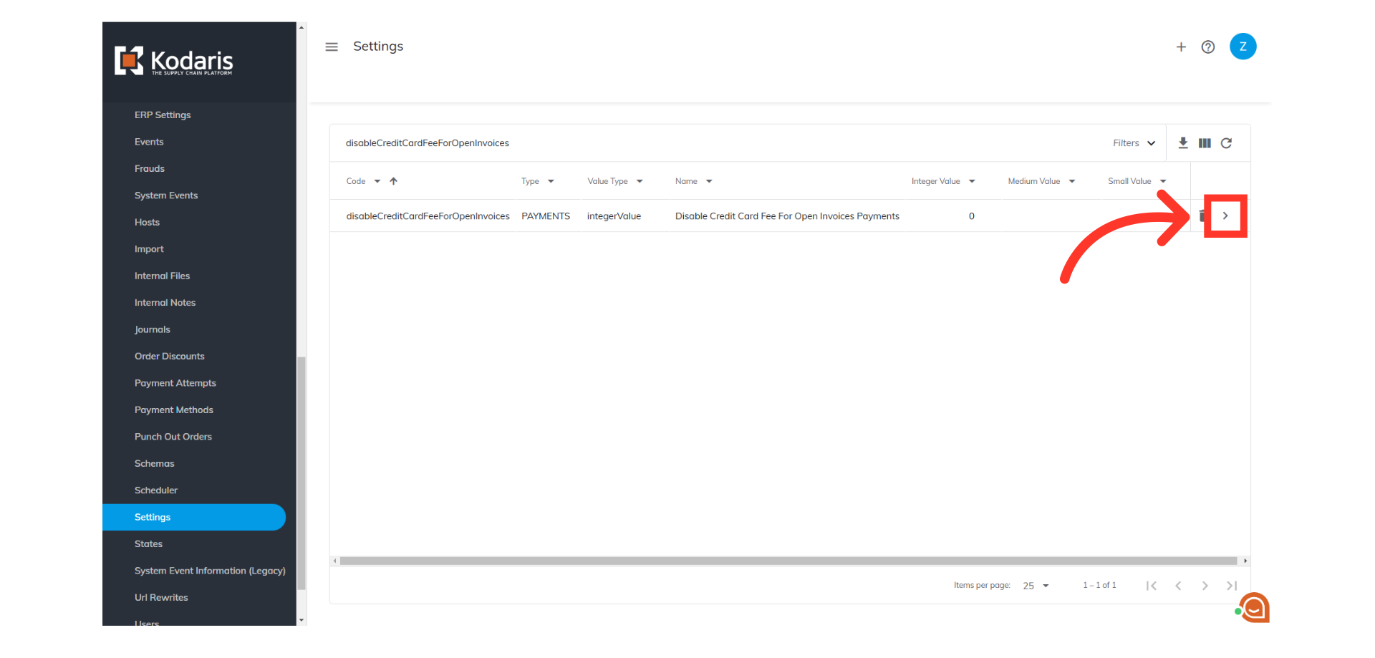This screenshot has height=658, width=1375.
Task: Click the integerValue cell
Action: click(614, 216)
